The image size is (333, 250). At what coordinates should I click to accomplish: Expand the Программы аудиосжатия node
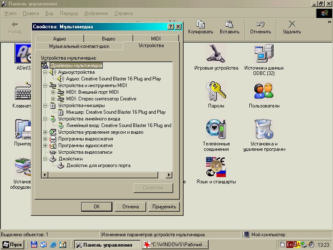(x=45, y=145)
